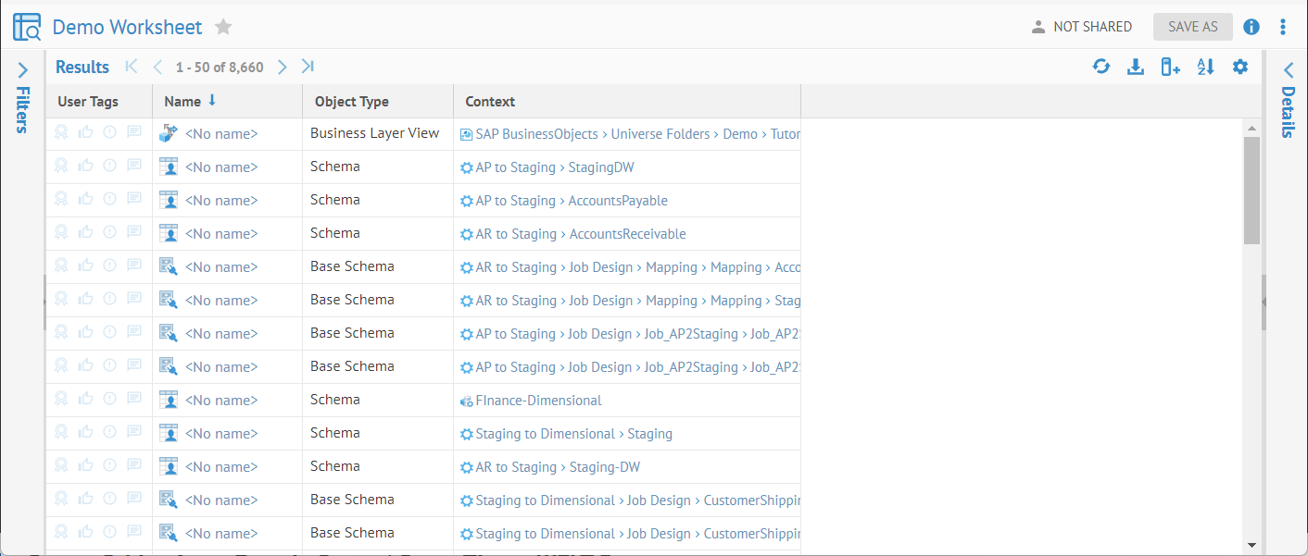Screen dimensions: 1308x556
Task: Sort by the Name column header
Action: (182, 102)
